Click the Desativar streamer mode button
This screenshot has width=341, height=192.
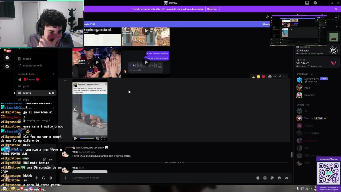coord(212,9)
